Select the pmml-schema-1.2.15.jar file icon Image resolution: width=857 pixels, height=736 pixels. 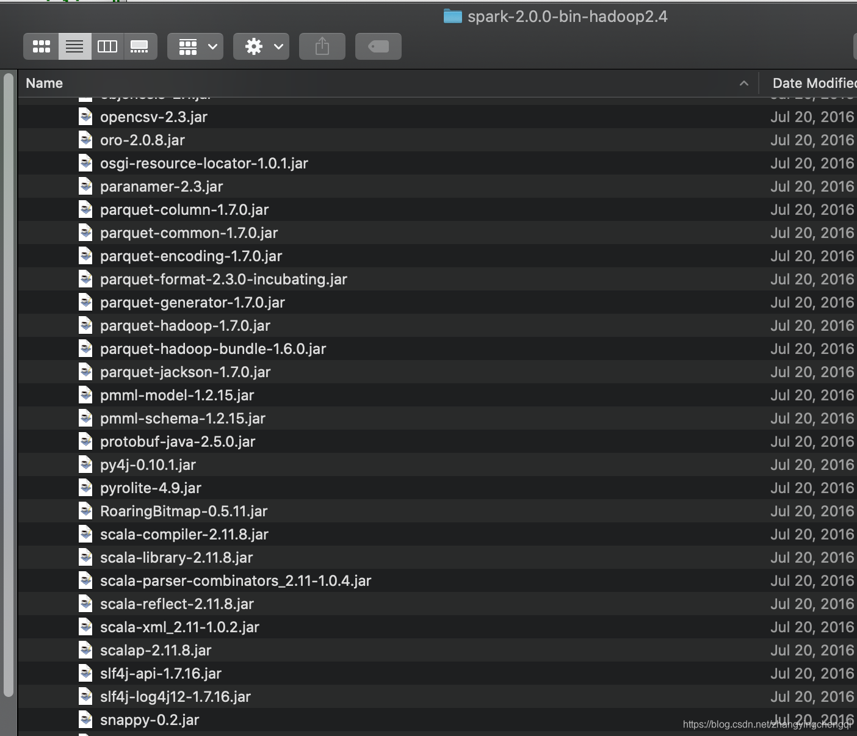tap(85, 418)
